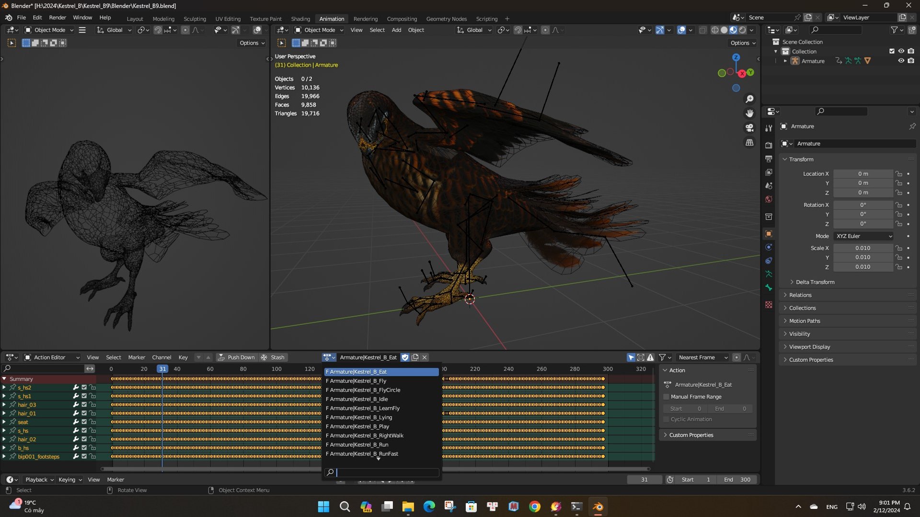Select Armature|Kestrel_B_Fly from the action list
Viewport: 920px width, 517px height.
[381, 381]
